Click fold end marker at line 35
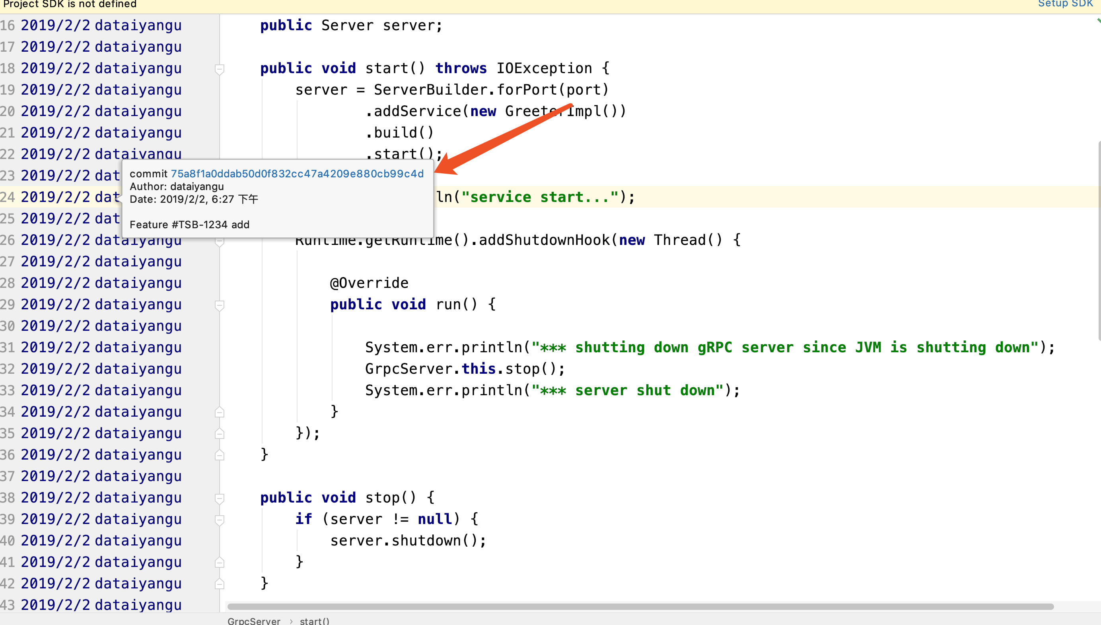Screen dimensions: 1101x625 click(x=220, y=433)
